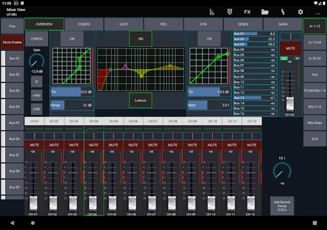Click the up-down arrows routing icon
Screen dimensions: 327x230
click(283, 12)
